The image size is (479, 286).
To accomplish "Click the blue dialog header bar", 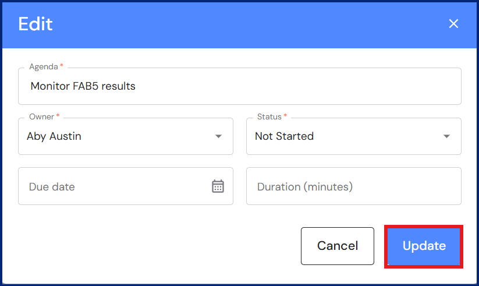I will [x=233, y=24].
